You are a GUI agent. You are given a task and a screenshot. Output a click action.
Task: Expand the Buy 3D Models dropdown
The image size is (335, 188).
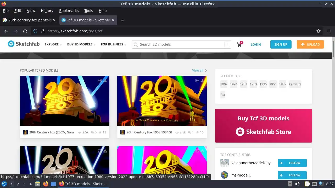click(x=81, y=44)
